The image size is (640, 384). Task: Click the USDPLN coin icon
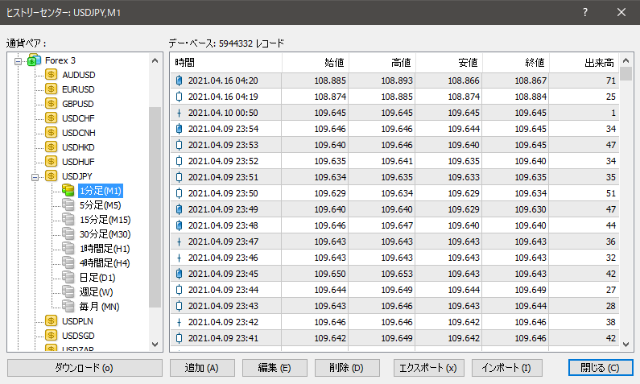point(52,321)
